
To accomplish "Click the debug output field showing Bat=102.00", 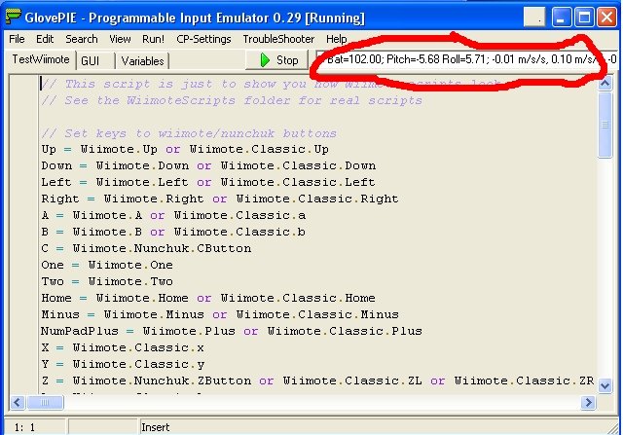I will pyautogui.click(x=467, y=59).
